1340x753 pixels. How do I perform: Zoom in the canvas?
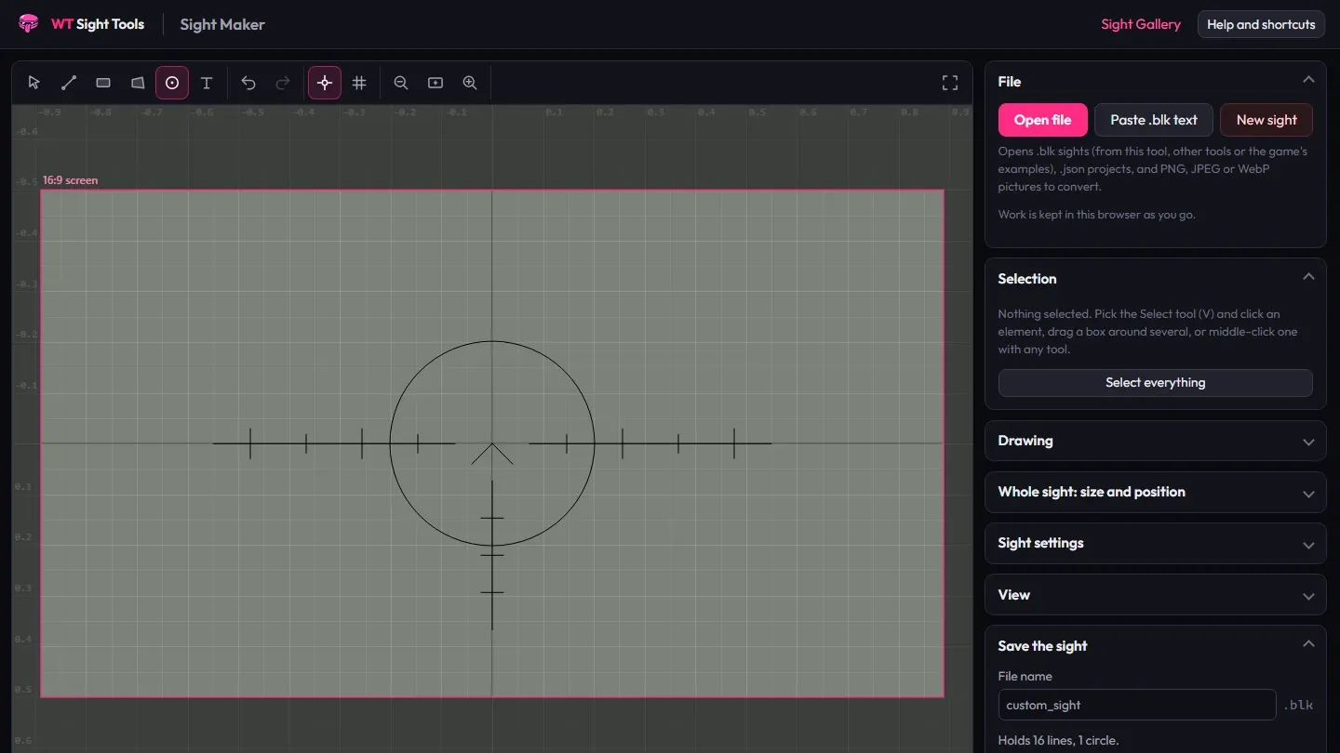coord(470,83)
